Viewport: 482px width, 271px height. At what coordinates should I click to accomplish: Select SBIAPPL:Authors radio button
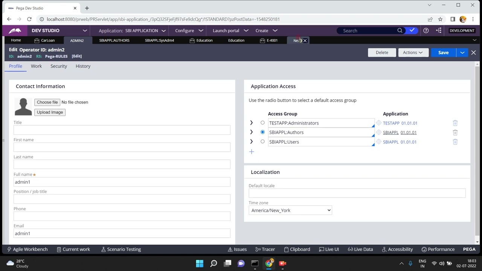click(x=262, y=132)
